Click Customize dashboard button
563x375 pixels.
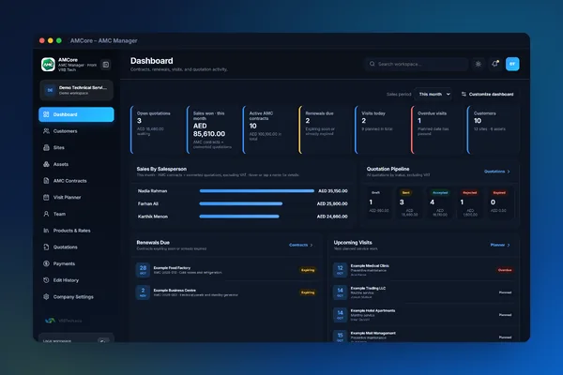click(487, 94)
